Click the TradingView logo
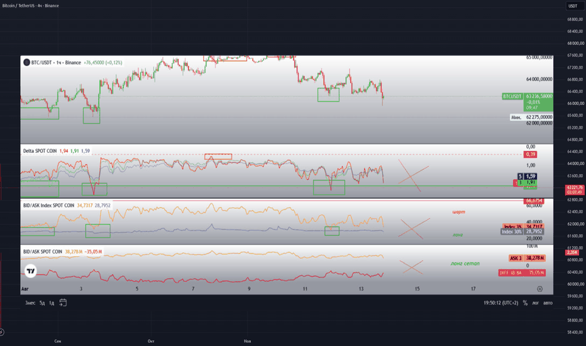586x346 pixels. tap(31, 271)
